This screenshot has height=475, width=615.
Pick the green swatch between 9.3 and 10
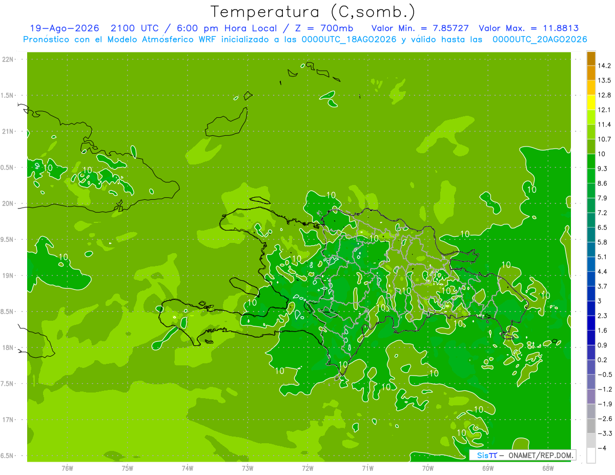(591, 161)
